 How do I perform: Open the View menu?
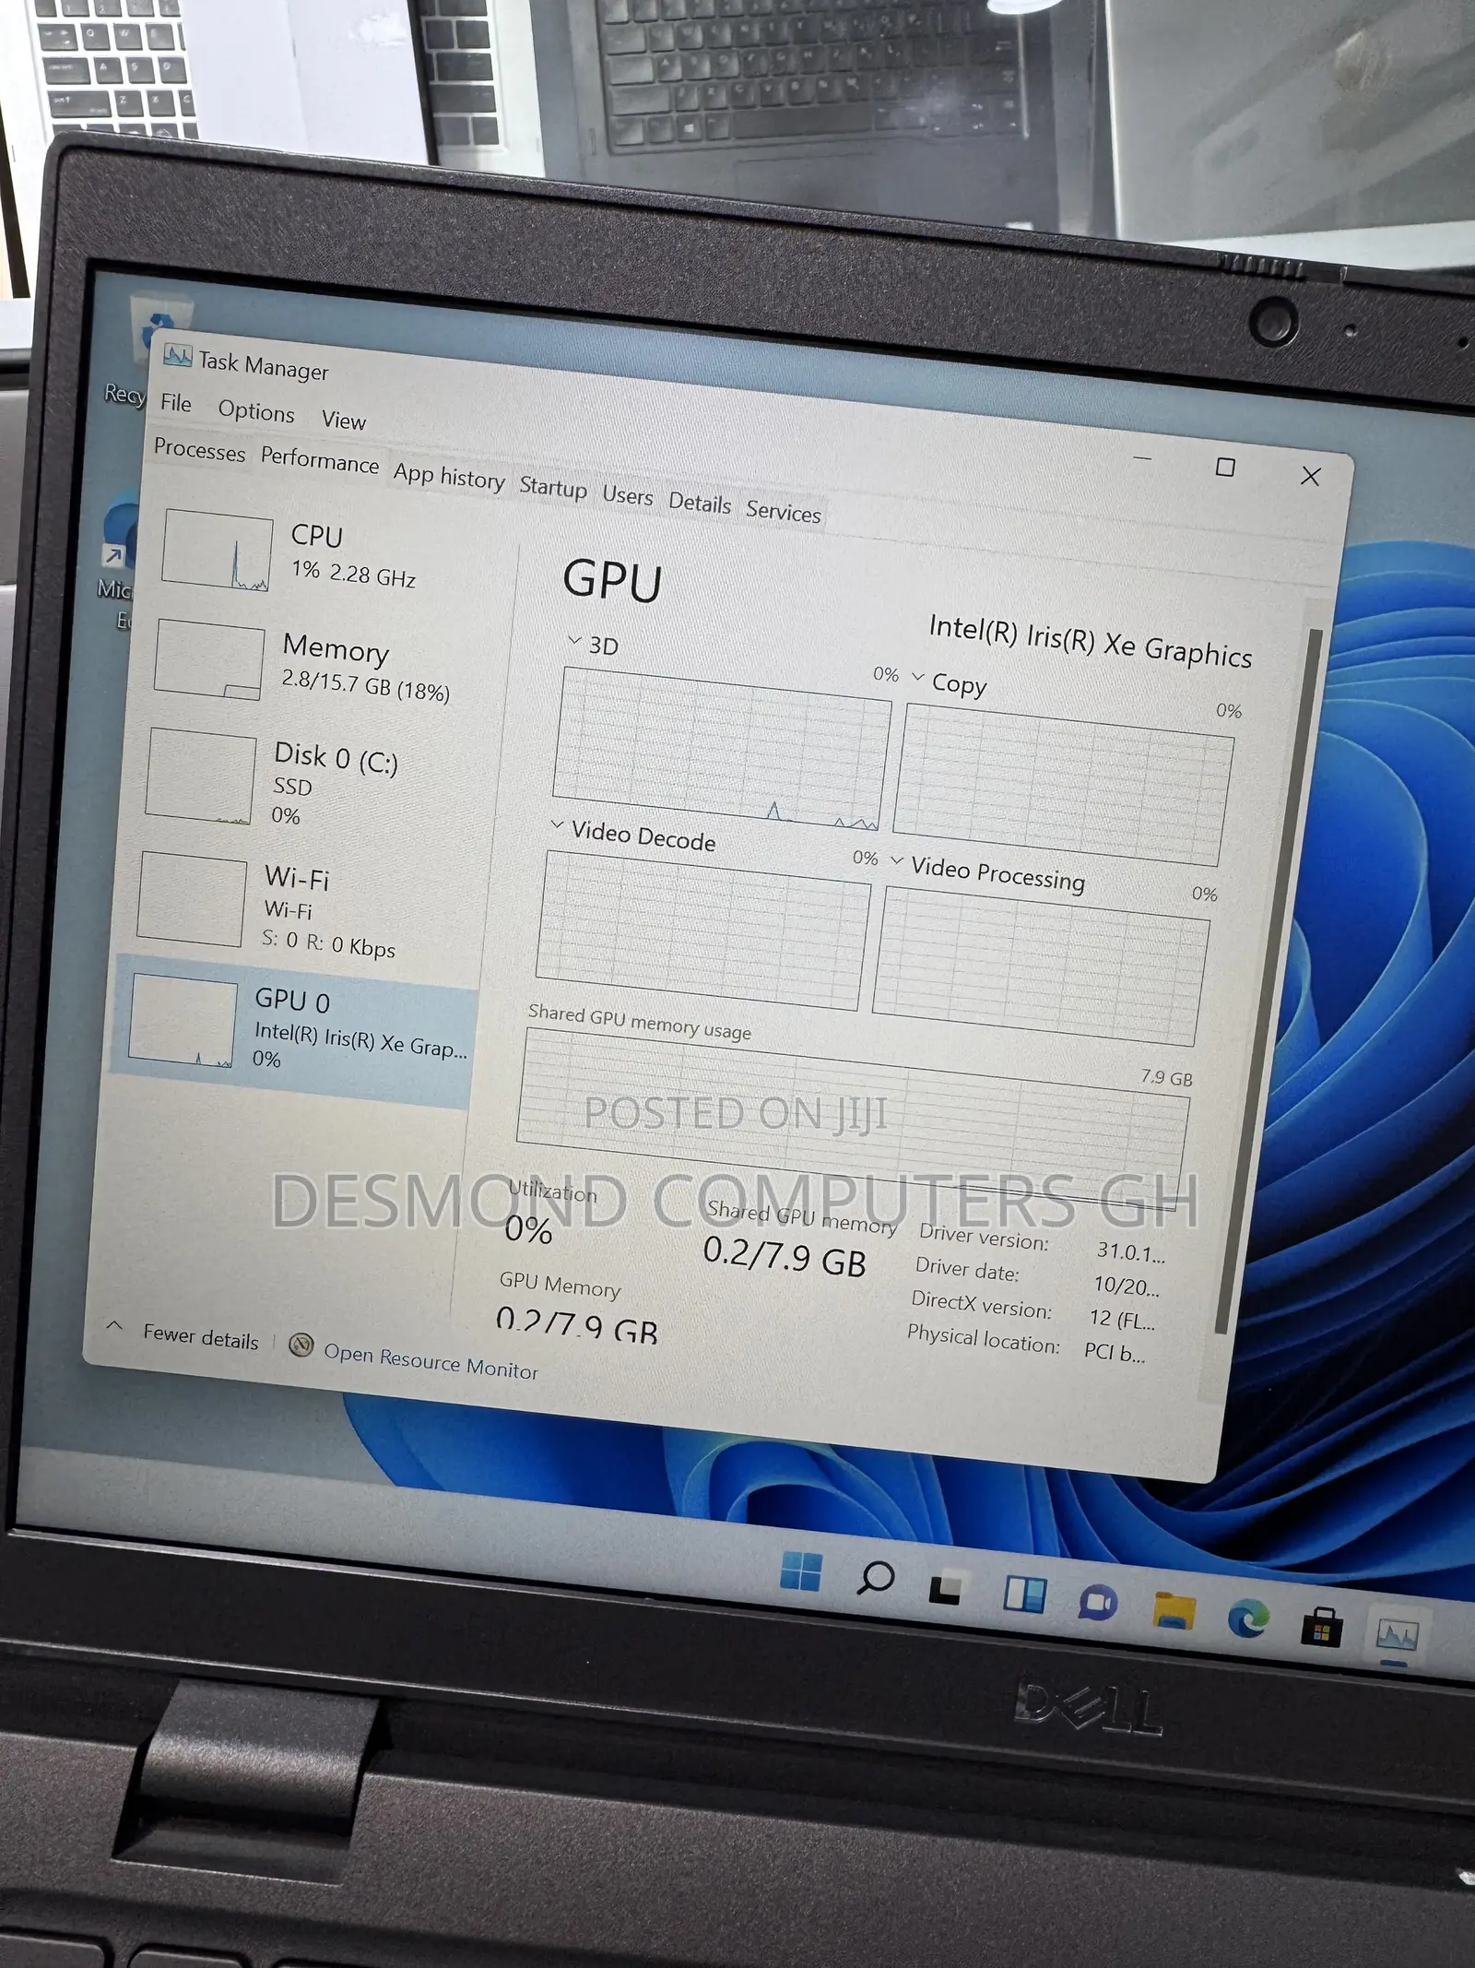(x=344, y=421)
